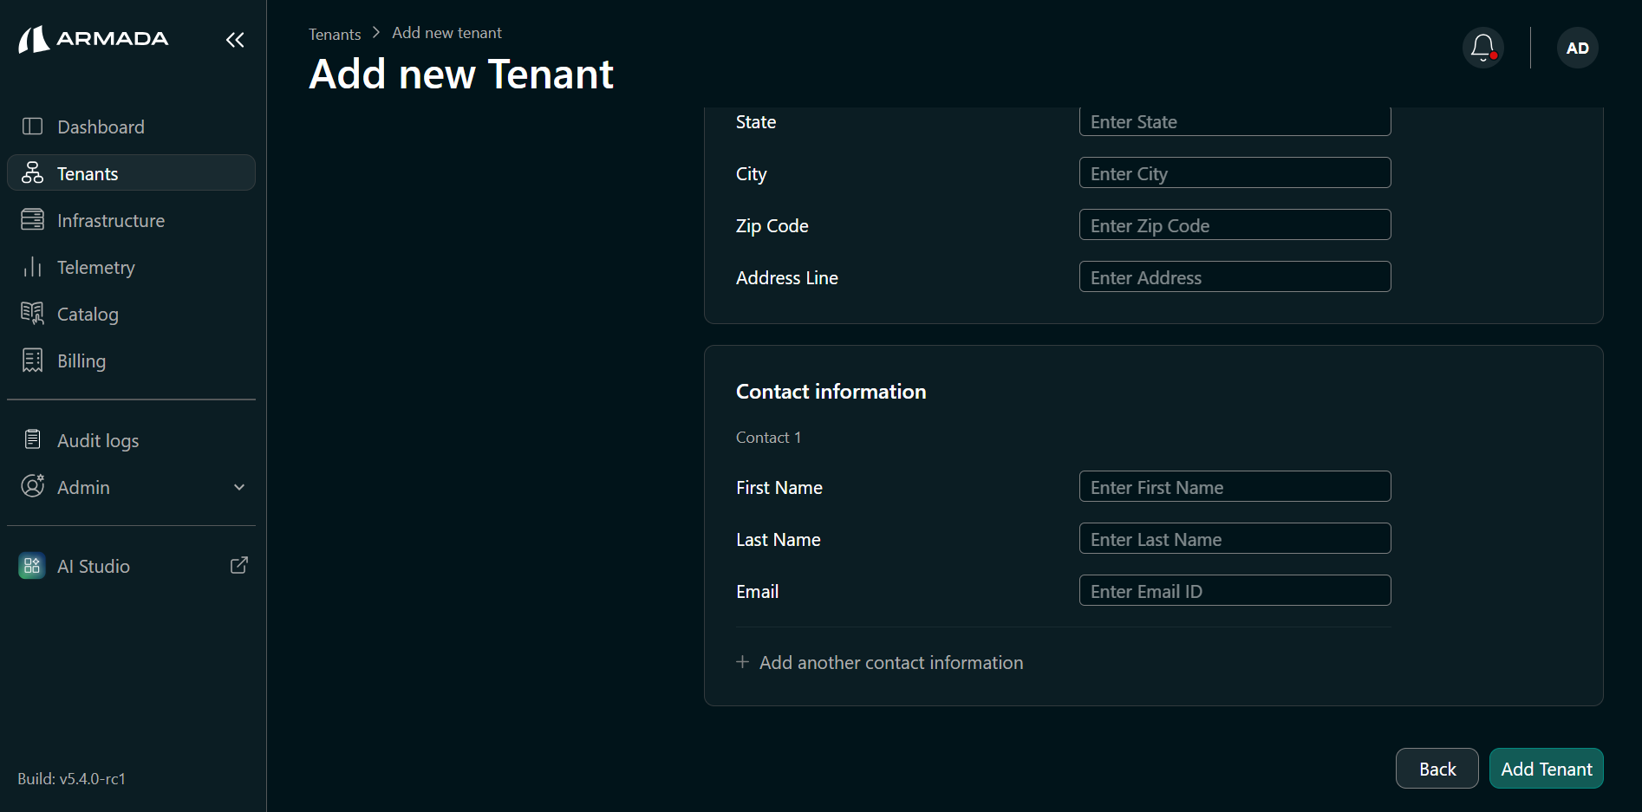Click the Back button
Image resolution: width=1642 pixels, height=812 pixels.
click(1437, 769)
